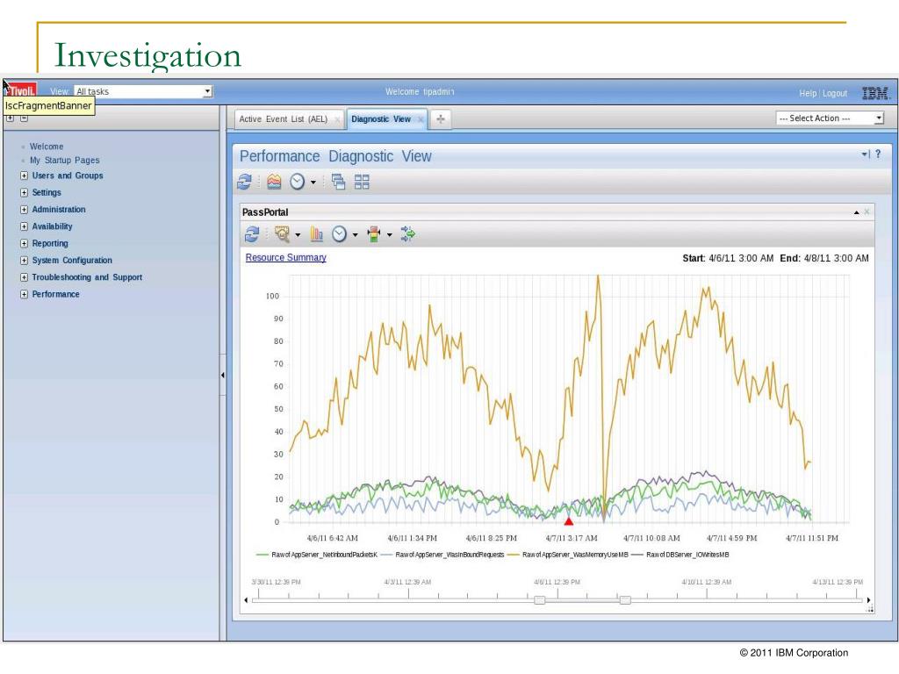Viewport: 899px width, 674px height.
Task: Open the Resource Summary link
Action: (286, 258)
